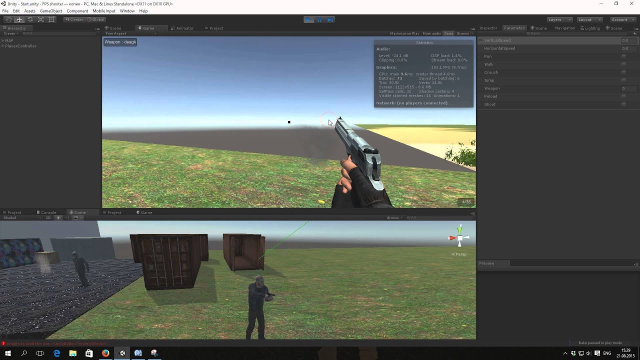This screenshot has width=640, height=360.
Task: Click the Maximize on Play button
Action: (x=404, y=33)
